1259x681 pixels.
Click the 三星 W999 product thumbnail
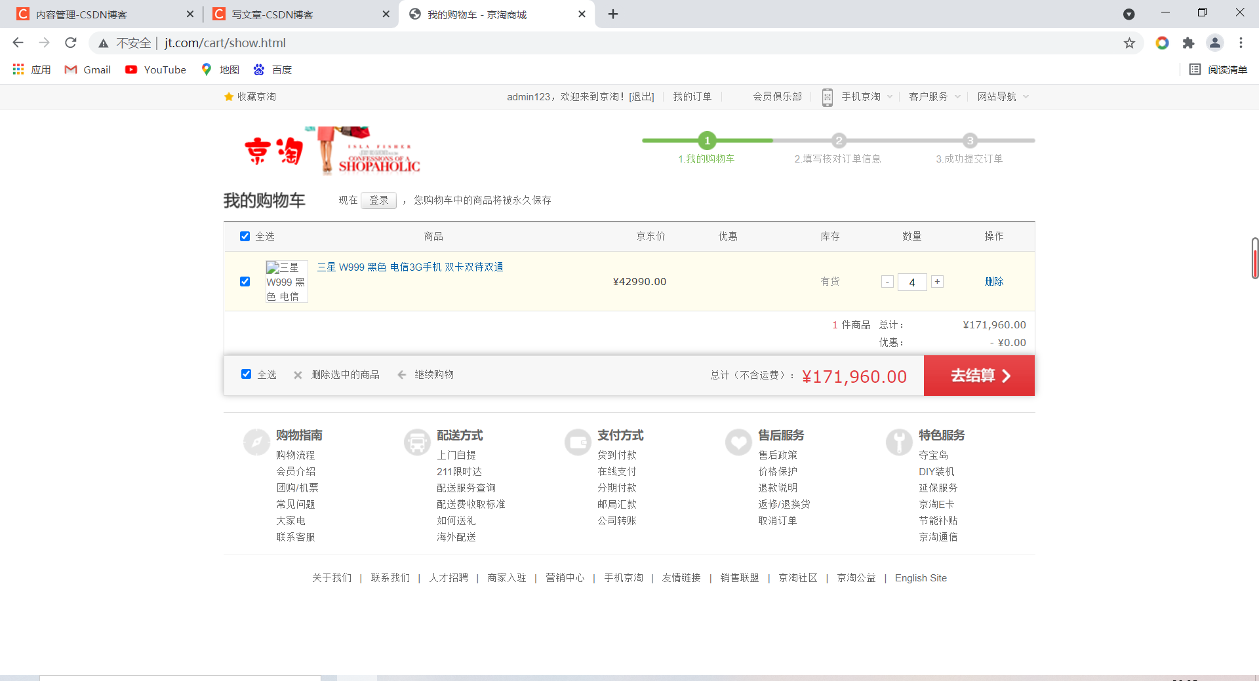(287, 281)
